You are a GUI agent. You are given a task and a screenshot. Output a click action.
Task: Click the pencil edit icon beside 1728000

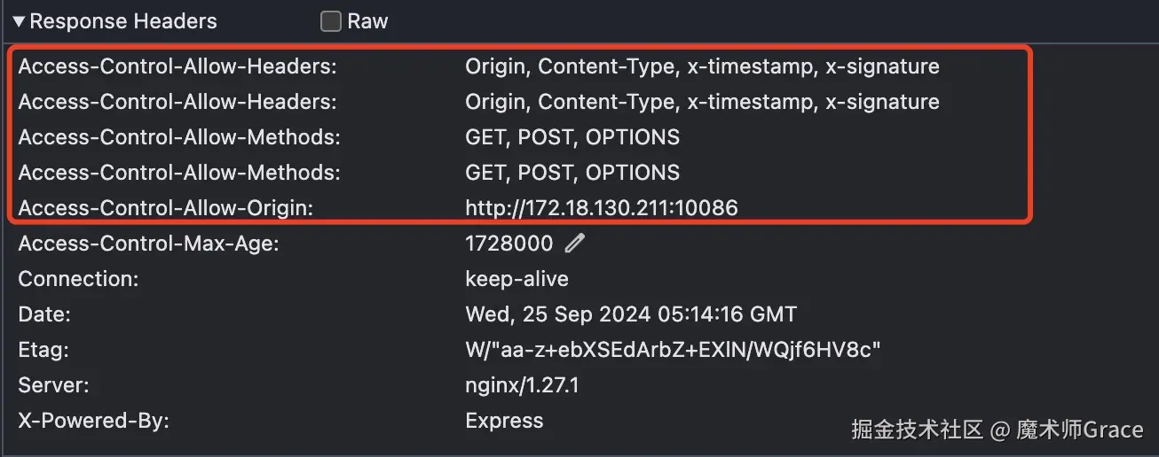(x=575, y=243)
